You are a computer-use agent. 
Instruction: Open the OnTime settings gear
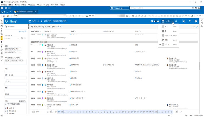tap(196, 21)
